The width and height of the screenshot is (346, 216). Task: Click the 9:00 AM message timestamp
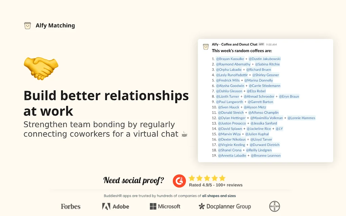pyautogui.click(x=272, y=44)
